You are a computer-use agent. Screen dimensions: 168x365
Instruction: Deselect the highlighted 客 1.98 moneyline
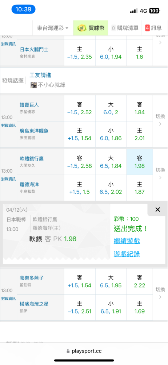[x=140, y=162]
